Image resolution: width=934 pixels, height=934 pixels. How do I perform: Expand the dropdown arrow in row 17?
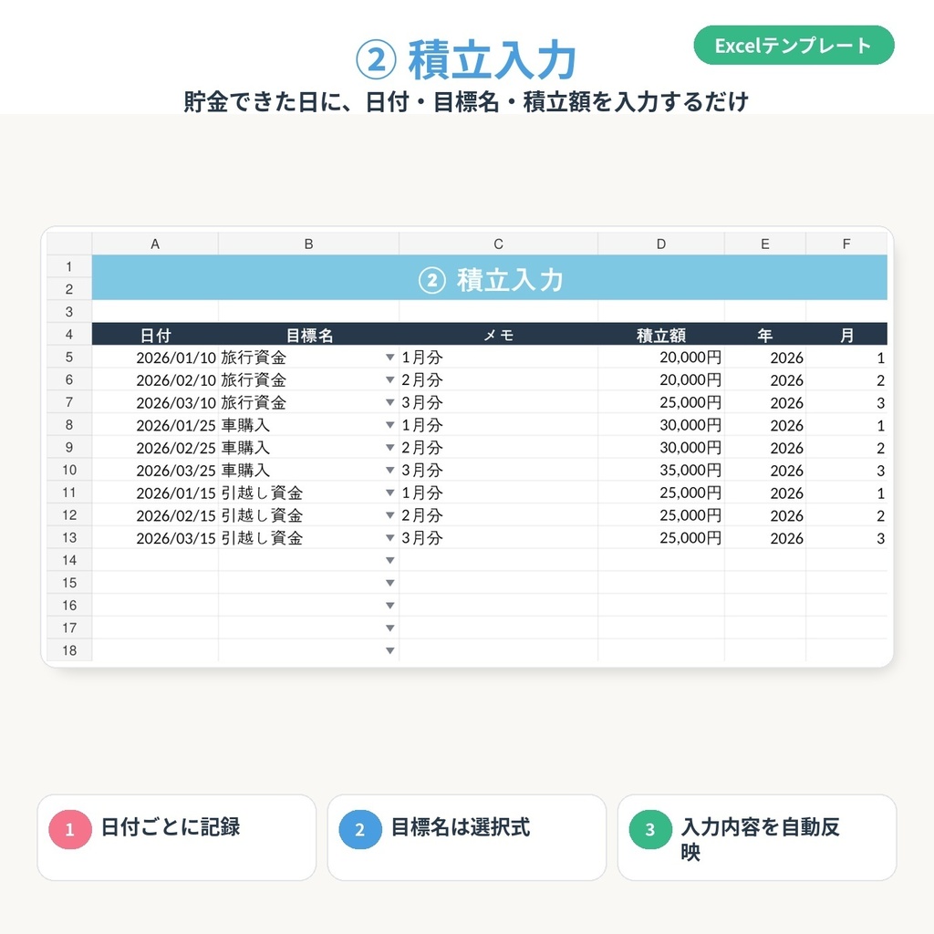(390, 628)
